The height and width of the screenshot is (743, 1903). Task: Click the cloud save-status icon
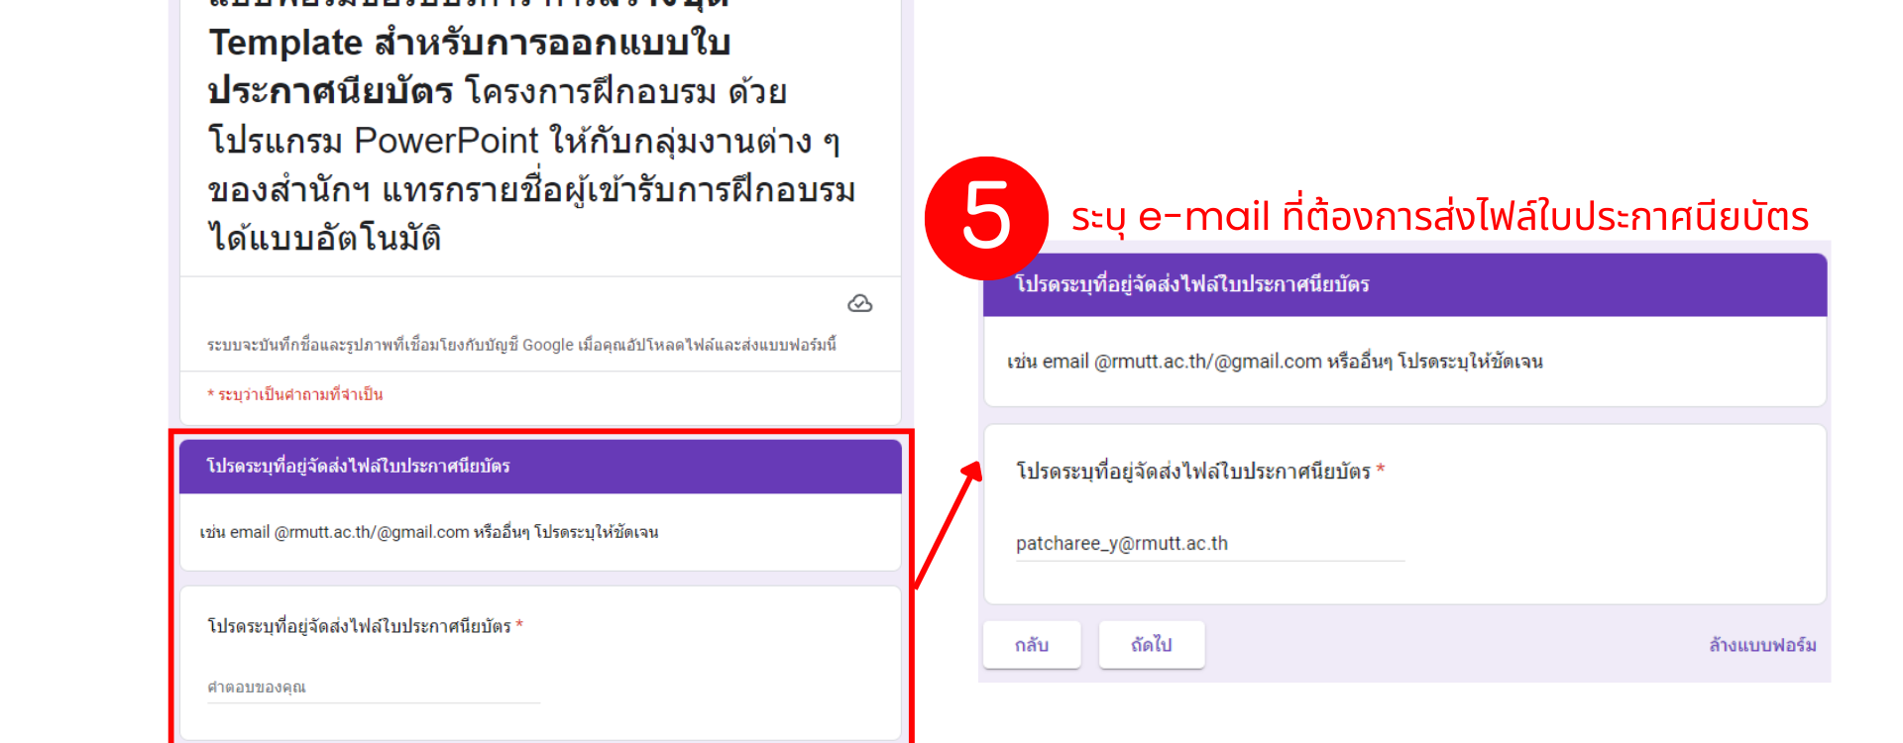[860, 303]
